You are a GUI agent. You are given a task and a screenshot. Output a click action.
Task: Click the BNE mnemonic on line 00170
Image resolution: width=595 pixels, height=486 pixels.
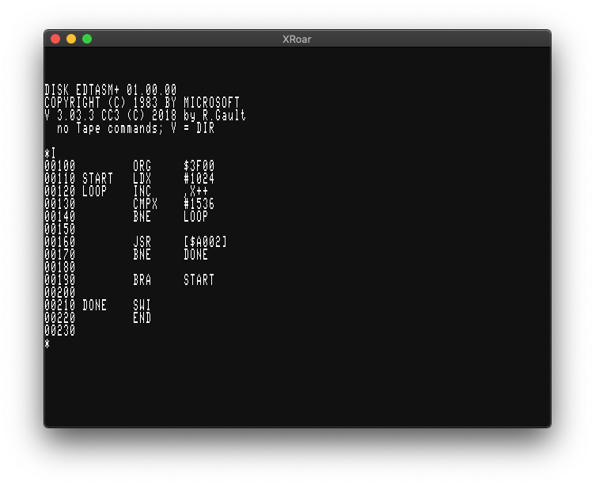[x=142, y=254]
